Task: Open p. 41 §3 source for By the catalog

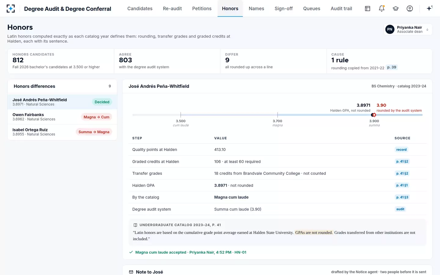Action: pyautogui.click(x=402, y=197)
